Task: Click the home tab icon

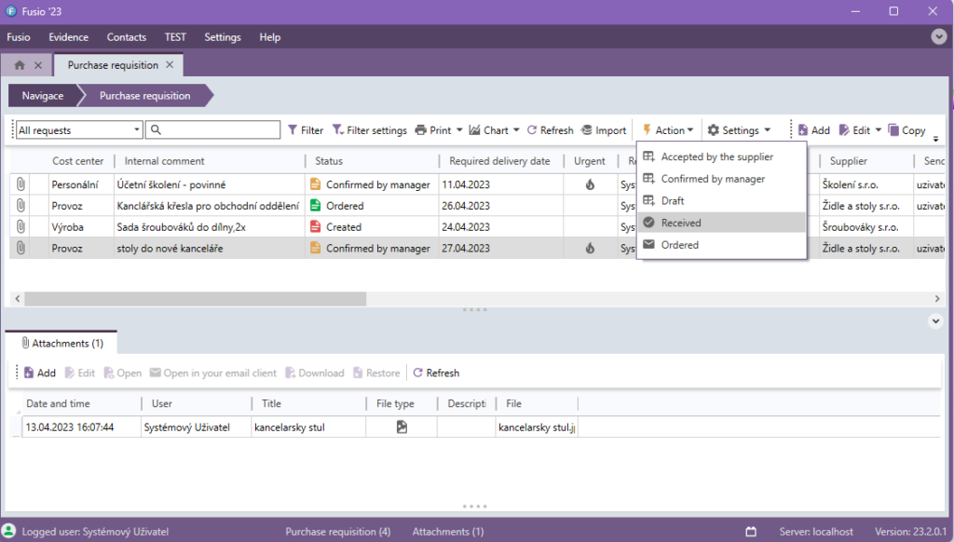Action: pyautogui.click(x=20, y=65)
